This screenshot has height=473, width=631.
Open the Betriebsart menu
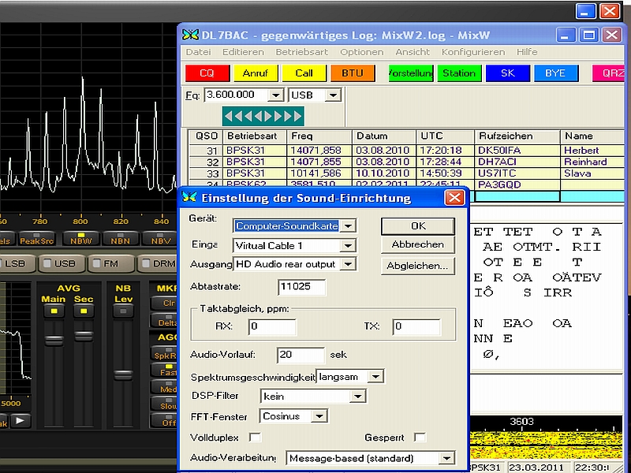coord(302,52)
